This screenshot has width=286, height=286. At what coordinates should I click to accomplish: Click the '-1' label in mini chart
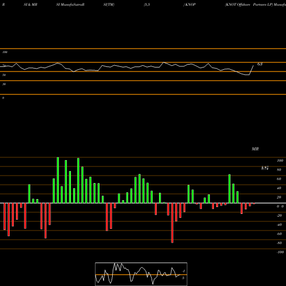(x=184, y=271)
